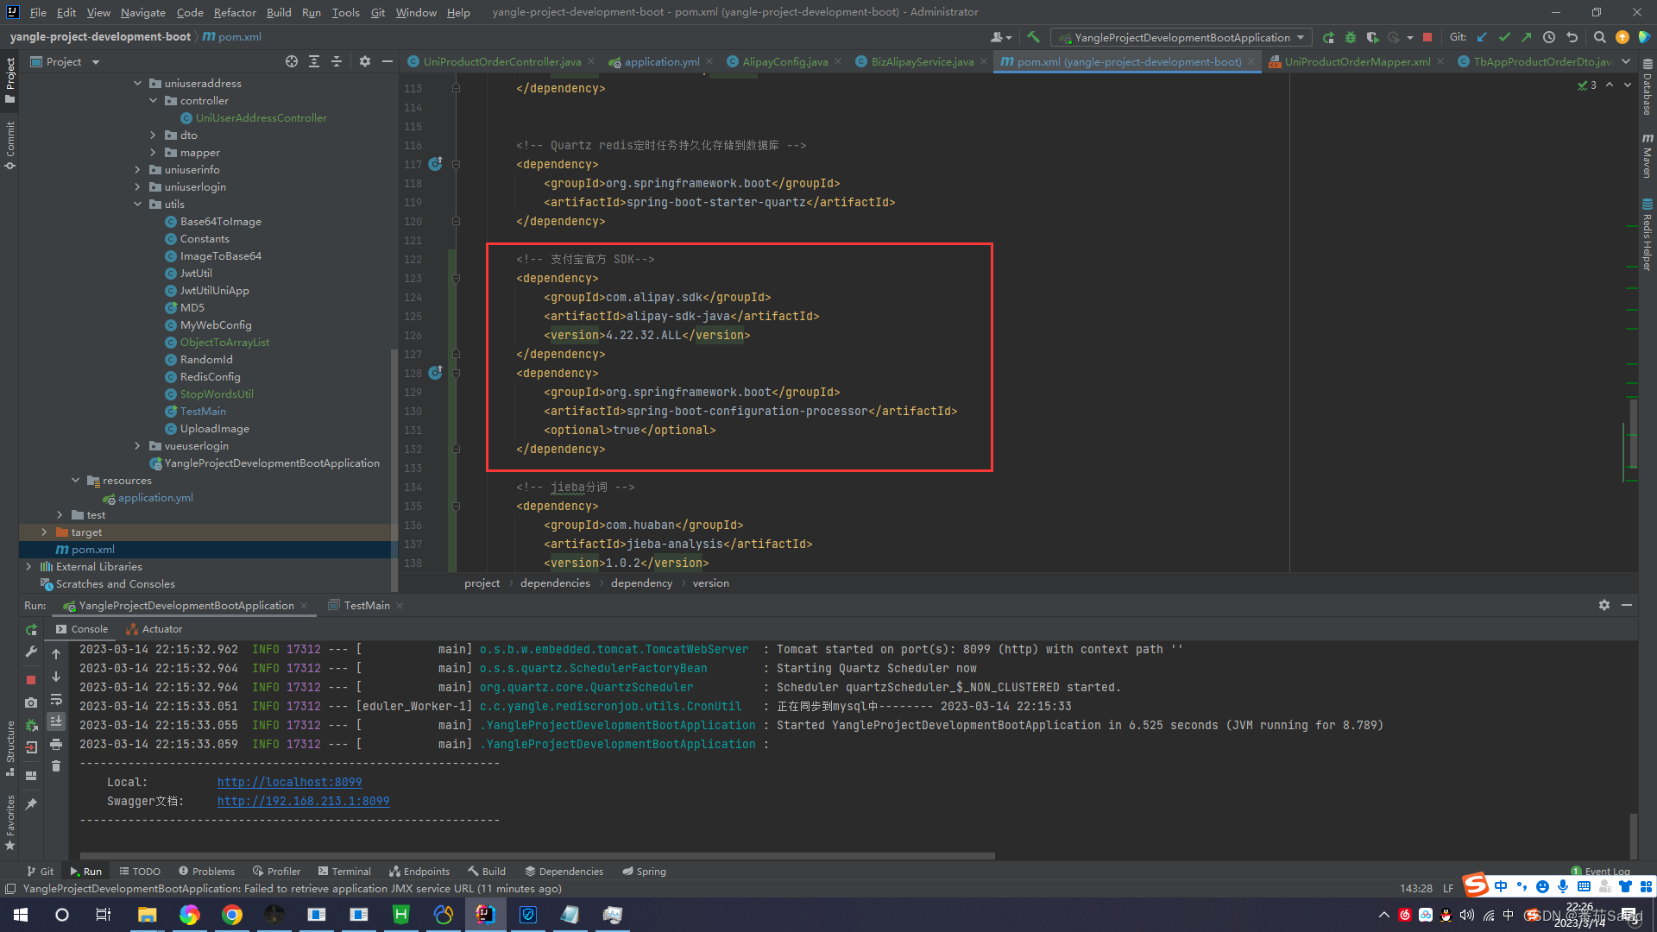This screenshot has width=1657, height=932.
Task: Toggle the Commit tool window stripe
Action: click(10, 144)
